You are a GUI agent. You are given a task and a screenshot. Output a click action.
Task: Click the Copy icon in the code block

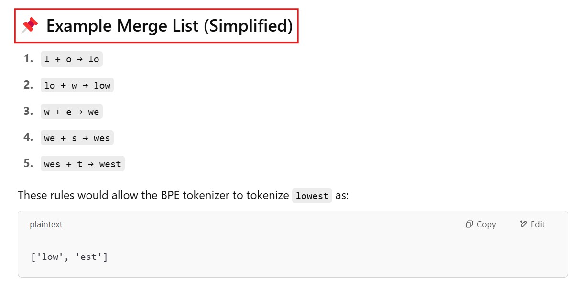point(469,224)
